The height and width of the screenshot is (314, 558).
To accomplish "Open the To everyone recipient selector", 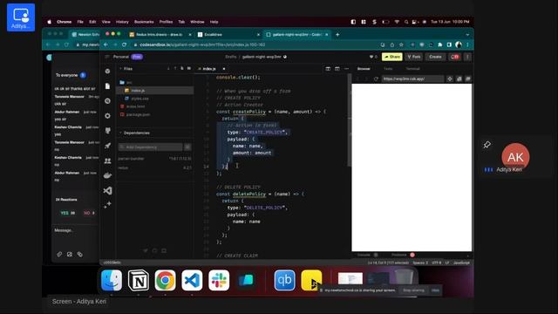I will click(71, 75).
